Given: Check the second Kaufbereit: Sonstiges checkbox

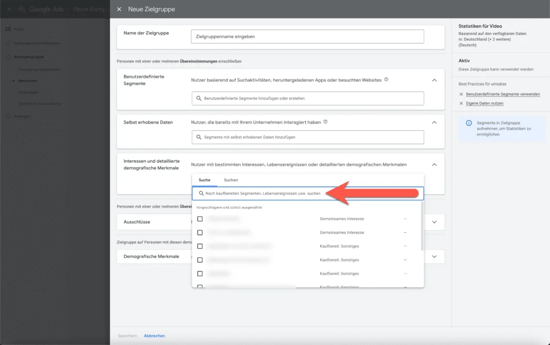Looking at the screenshot, I should click(200, 260).
